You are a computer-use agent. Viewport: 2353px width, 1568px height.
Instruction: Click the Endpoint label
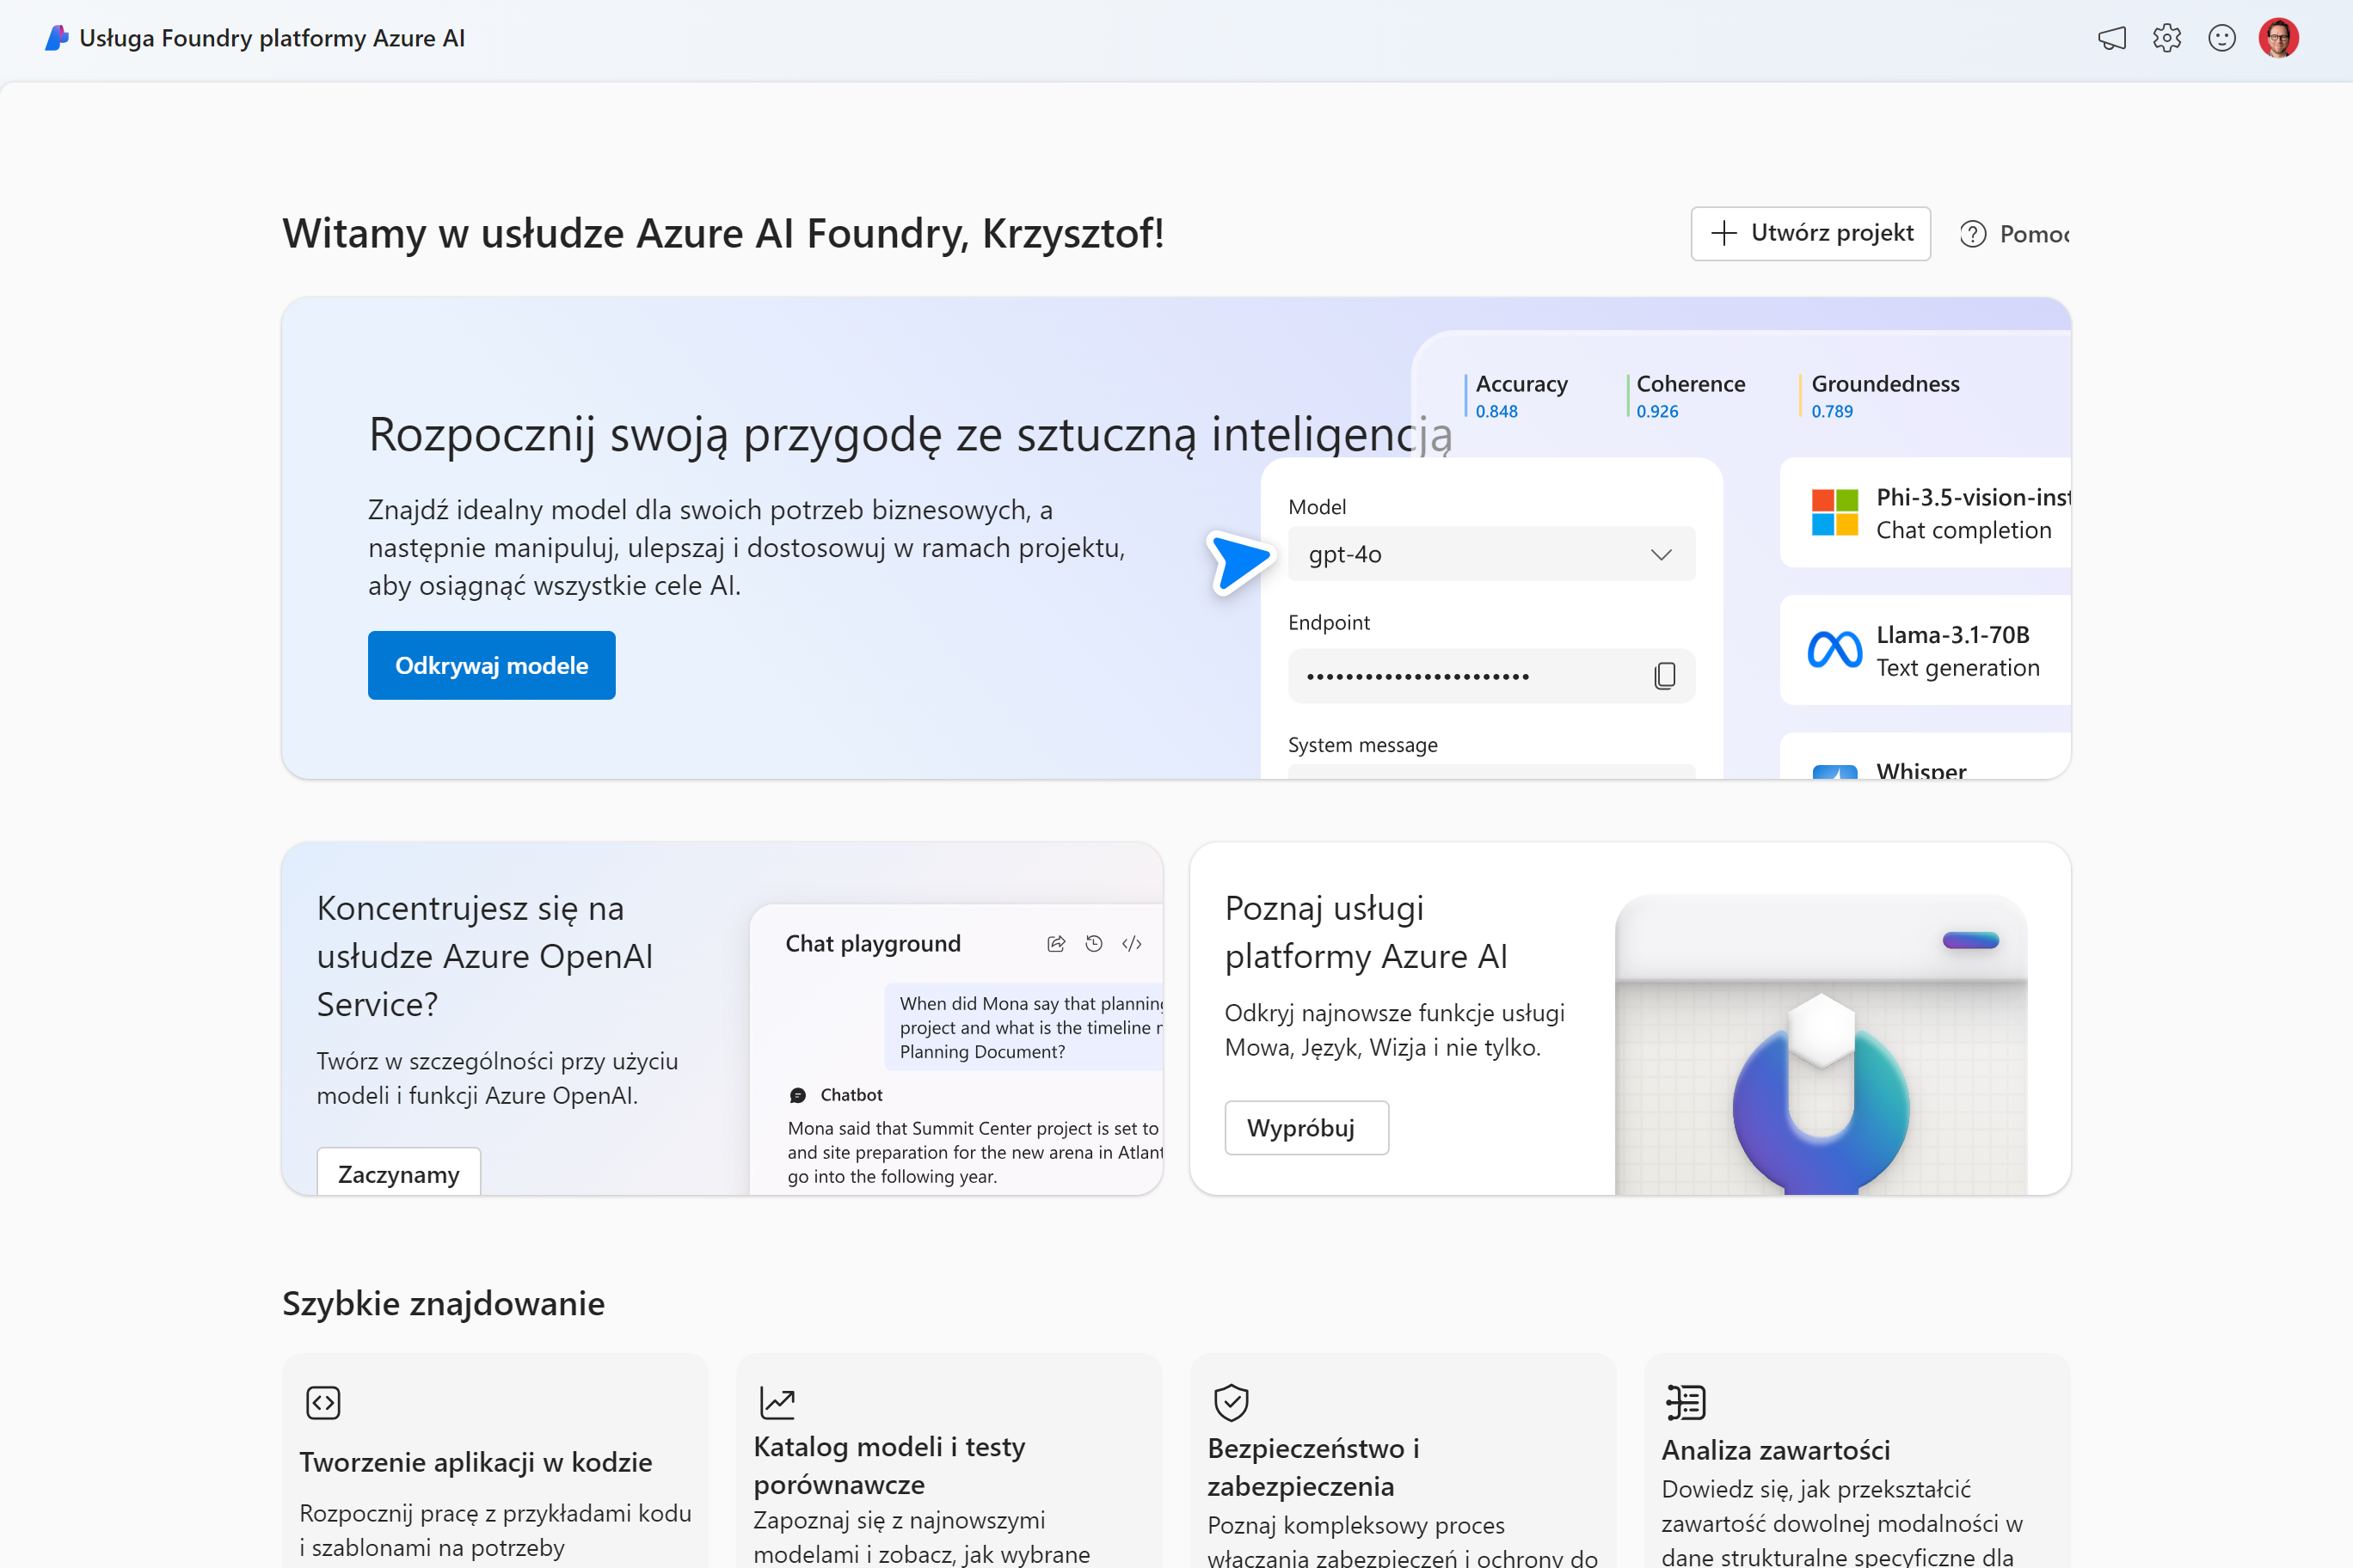(1329, 623)
